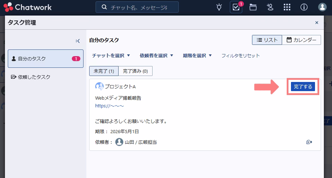Open the profile avatar menu
332x178 pixels.
(322, 7)
